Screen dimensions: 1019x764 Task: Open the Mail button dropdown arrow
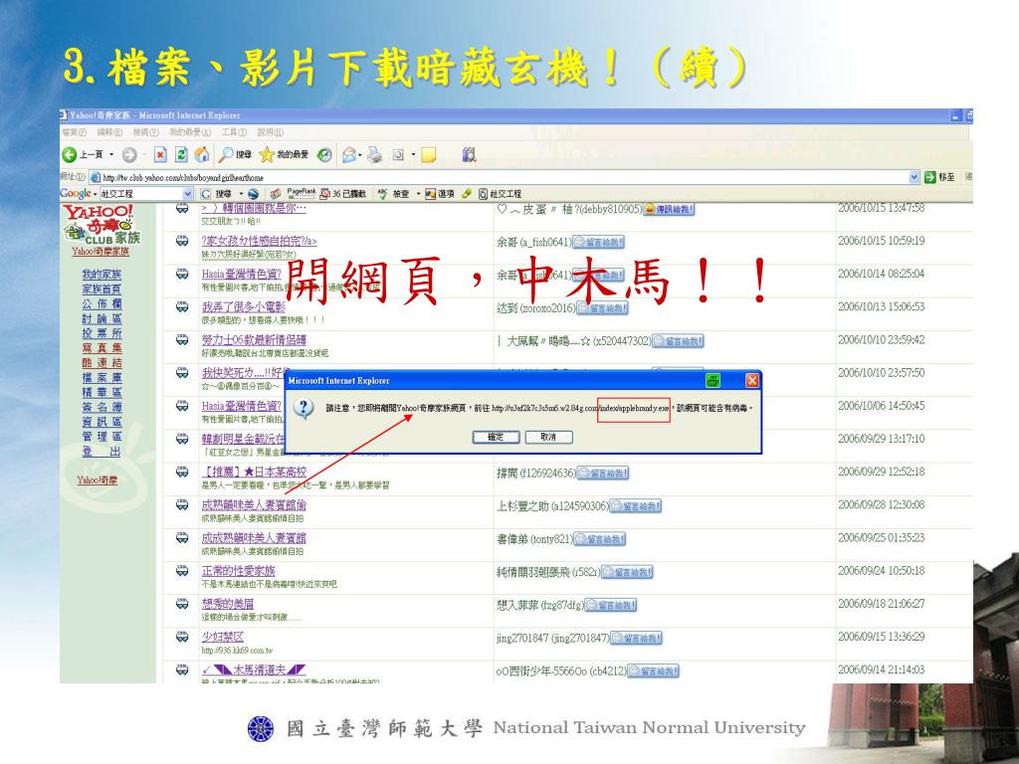pyautogui.click(x=360, y=154)
